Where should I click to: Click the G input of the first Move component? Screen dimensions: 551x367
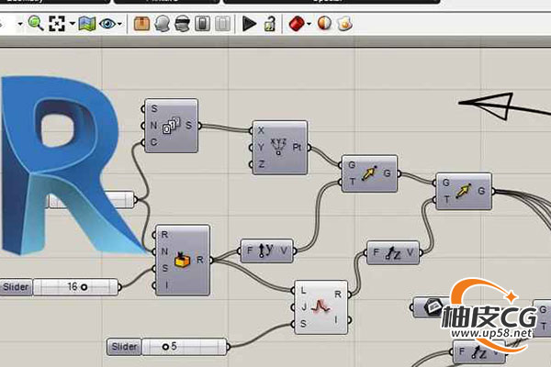[352, 165]
